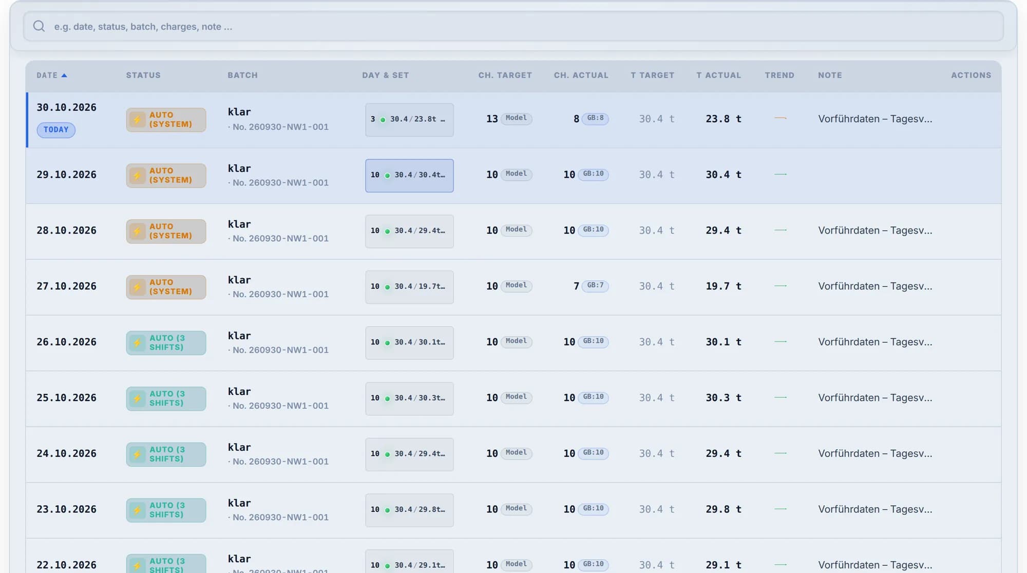Click the Model tag in 30.10.2026 row
Screen dimensions: 1027x573
click(516, 118)
